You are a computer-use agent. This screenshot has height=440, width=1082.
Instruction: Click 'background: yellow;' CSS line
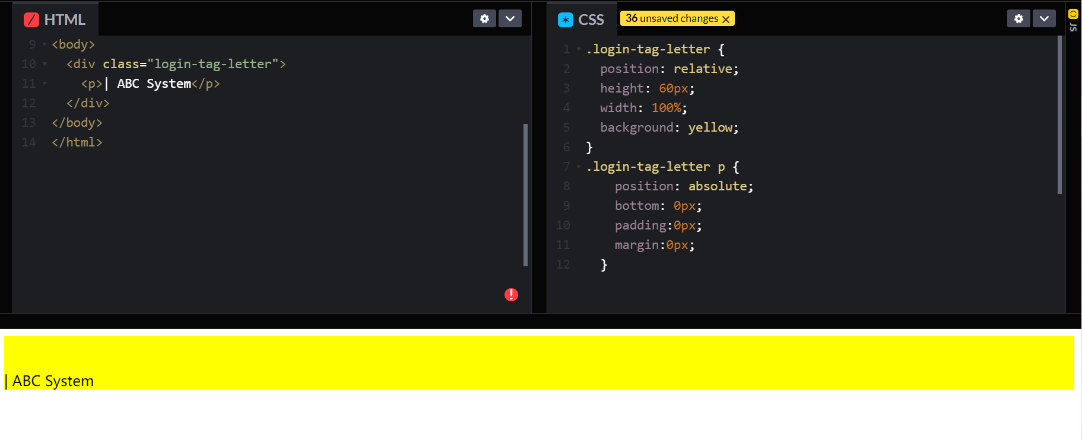[669, 127]
